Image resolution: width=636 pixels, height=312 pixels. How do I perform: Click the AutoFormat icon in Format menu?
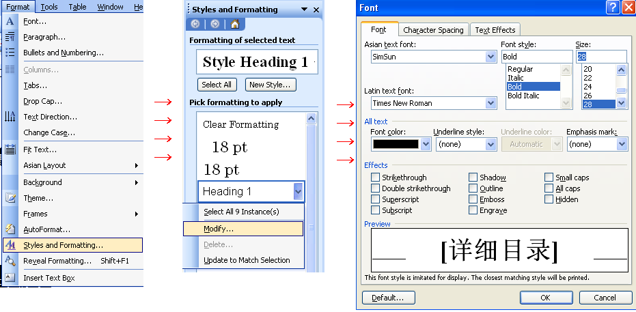[x=10, y=229]
